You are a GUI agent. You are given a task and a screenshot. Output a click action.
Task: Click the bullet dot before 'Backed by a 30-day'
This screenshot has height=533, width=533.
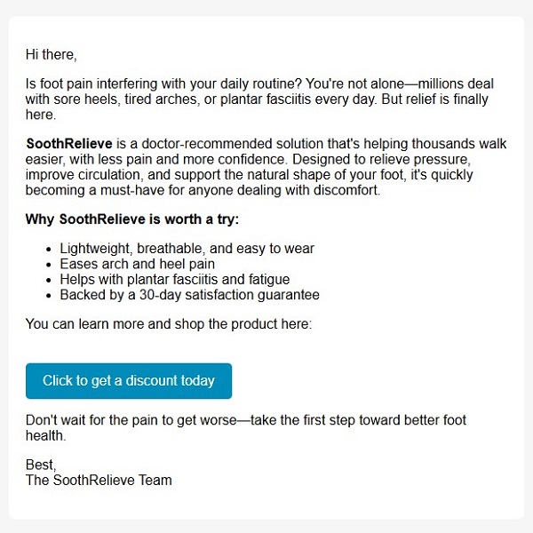click(49, 296)
